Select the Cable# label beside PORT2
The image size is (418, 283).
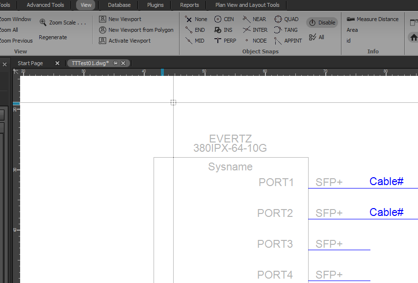tap(386, 212)
